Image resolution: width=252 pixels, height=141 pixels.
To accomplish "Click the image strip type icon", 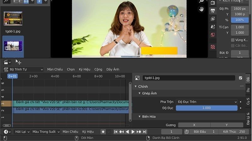I will [x=137, y=78].
